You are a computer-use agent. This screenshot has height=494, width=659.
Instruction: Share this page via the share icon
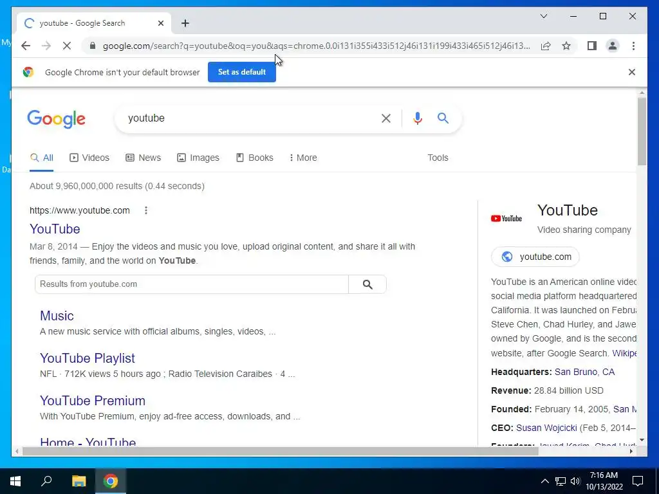tap(546, 46)
